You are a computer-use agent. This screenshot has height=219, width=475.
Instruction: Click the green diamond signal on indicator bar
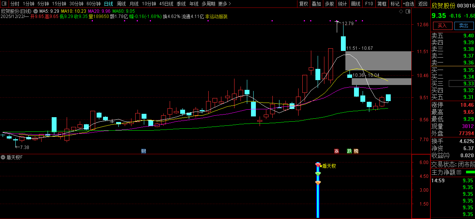click(x=318, y=174)
